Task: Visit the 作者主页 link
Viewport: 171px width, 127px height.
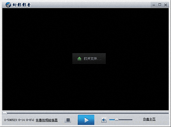Action: pyautogui.click(x=149, y=119)
